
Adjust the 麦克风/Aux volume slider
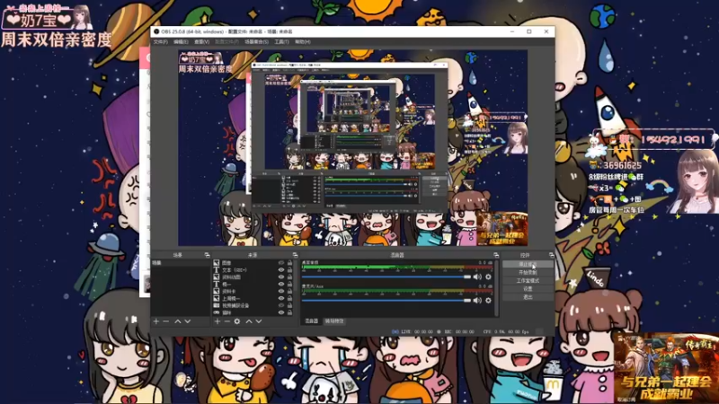coord(386,301)
